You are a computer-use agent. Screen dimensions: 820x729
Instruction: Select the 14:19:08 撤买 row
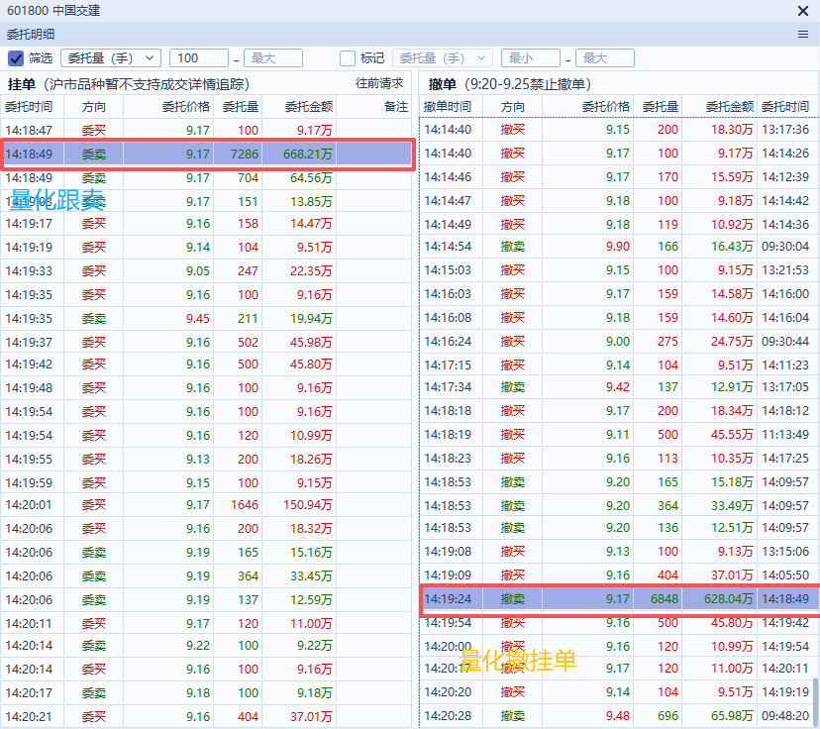pyautogui.click(x=619, y=551)
